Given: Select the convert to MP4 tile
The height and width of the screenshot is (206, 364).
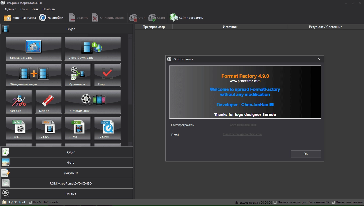Looking at the screenshot, I should (x=19, y=128).
